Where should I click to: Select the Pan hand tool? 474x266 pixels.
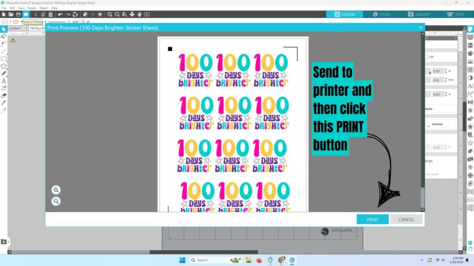coord(139,14)
